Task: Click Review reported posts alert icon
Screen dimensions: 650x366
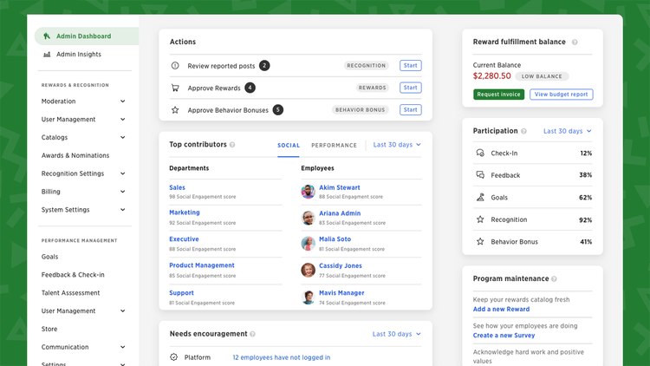Action: point(175,66)
